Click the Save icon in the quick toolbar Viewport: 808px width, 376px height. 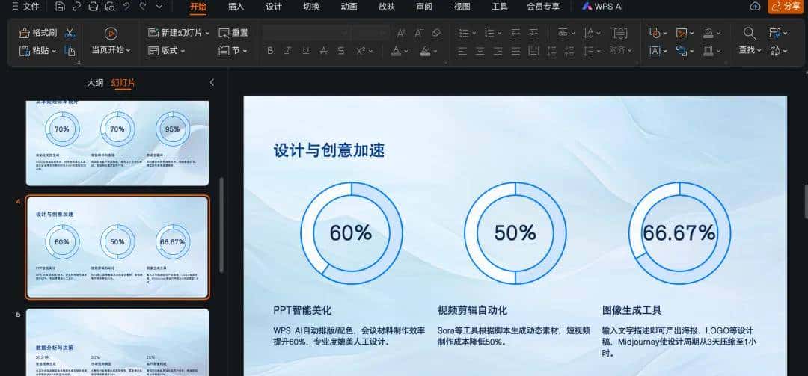pyautogui.click(x=61, y=7)
